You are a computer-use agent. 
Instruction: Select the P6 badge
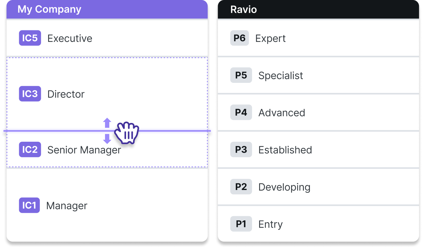coord(240,38)
